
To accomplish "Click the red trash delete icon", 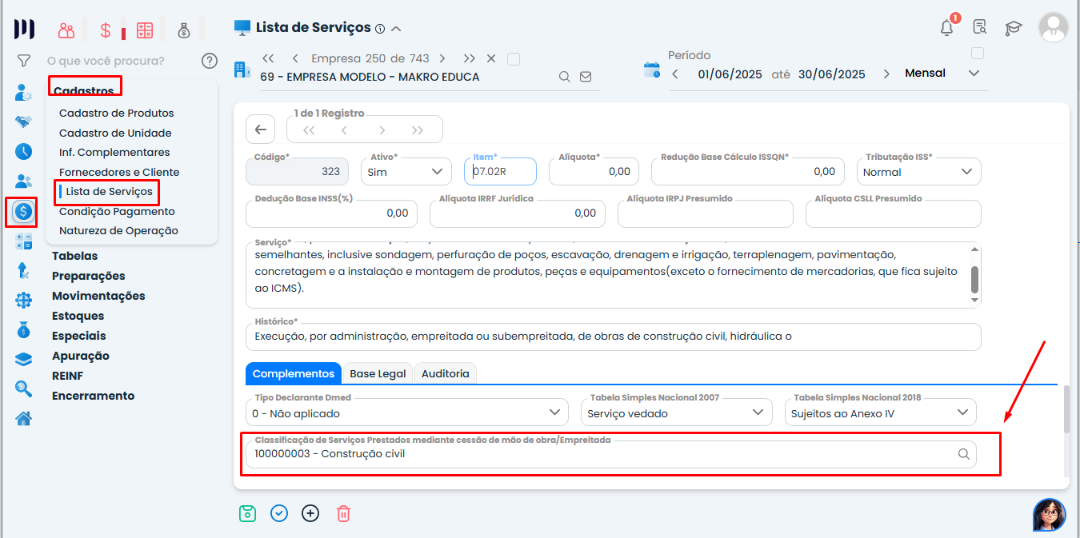I will pos(343,513).
